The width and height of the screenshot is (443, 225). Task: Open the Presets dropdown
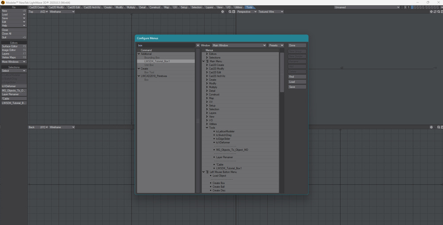coord(276,46)
